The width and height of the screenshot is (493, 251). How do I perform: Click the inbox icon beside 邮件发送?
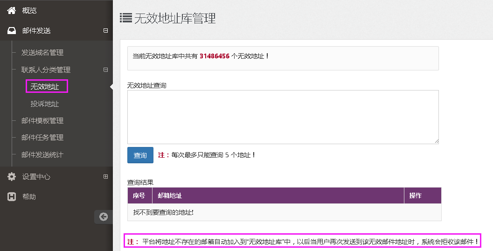click(12, 31)
